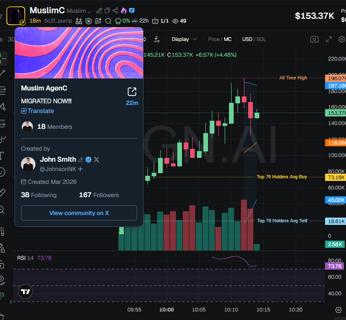Click the community banner image
This screenshot has height=320, width=346.
coord(79,53)
